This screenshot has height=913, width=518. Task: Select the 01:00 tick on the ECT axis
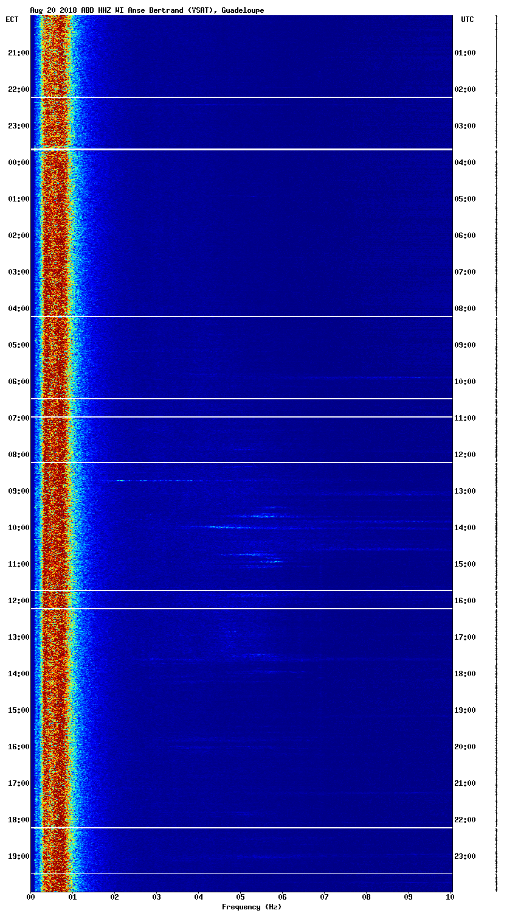pos(18,199)
